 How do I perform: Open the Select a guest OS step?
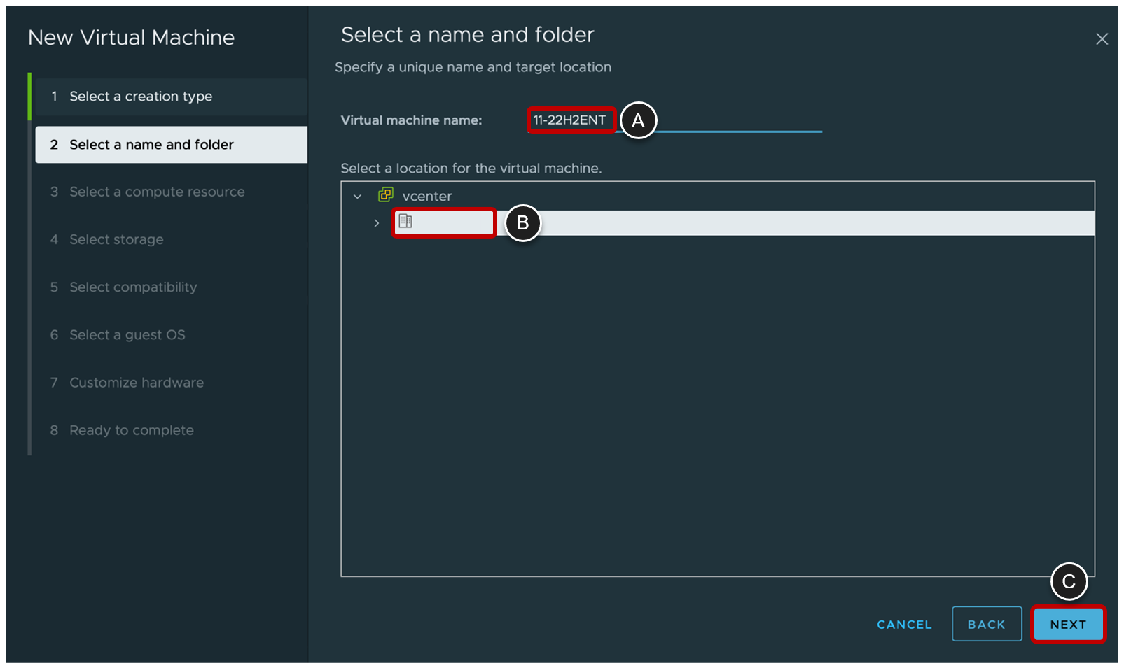(x=127, y=334)
